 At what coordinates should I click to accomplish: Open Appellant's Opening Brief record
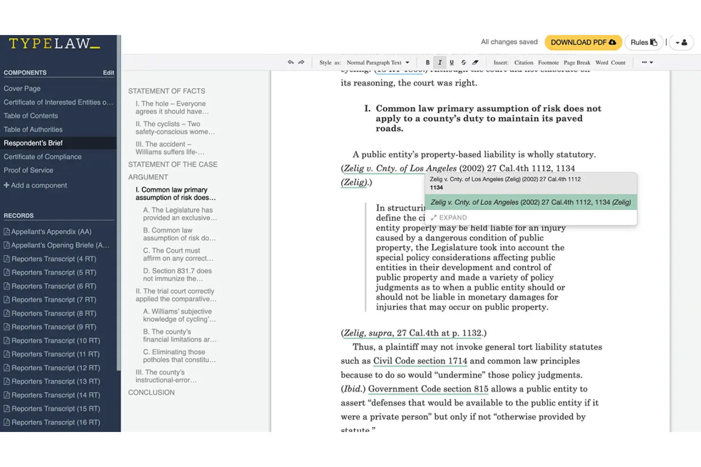56,246
